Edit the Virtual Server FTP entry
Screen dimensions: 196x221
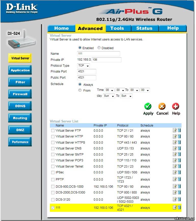174,130
